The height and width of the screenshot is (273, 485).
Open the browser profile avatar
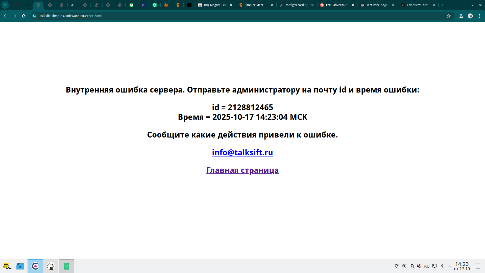[x=470, y=16]
